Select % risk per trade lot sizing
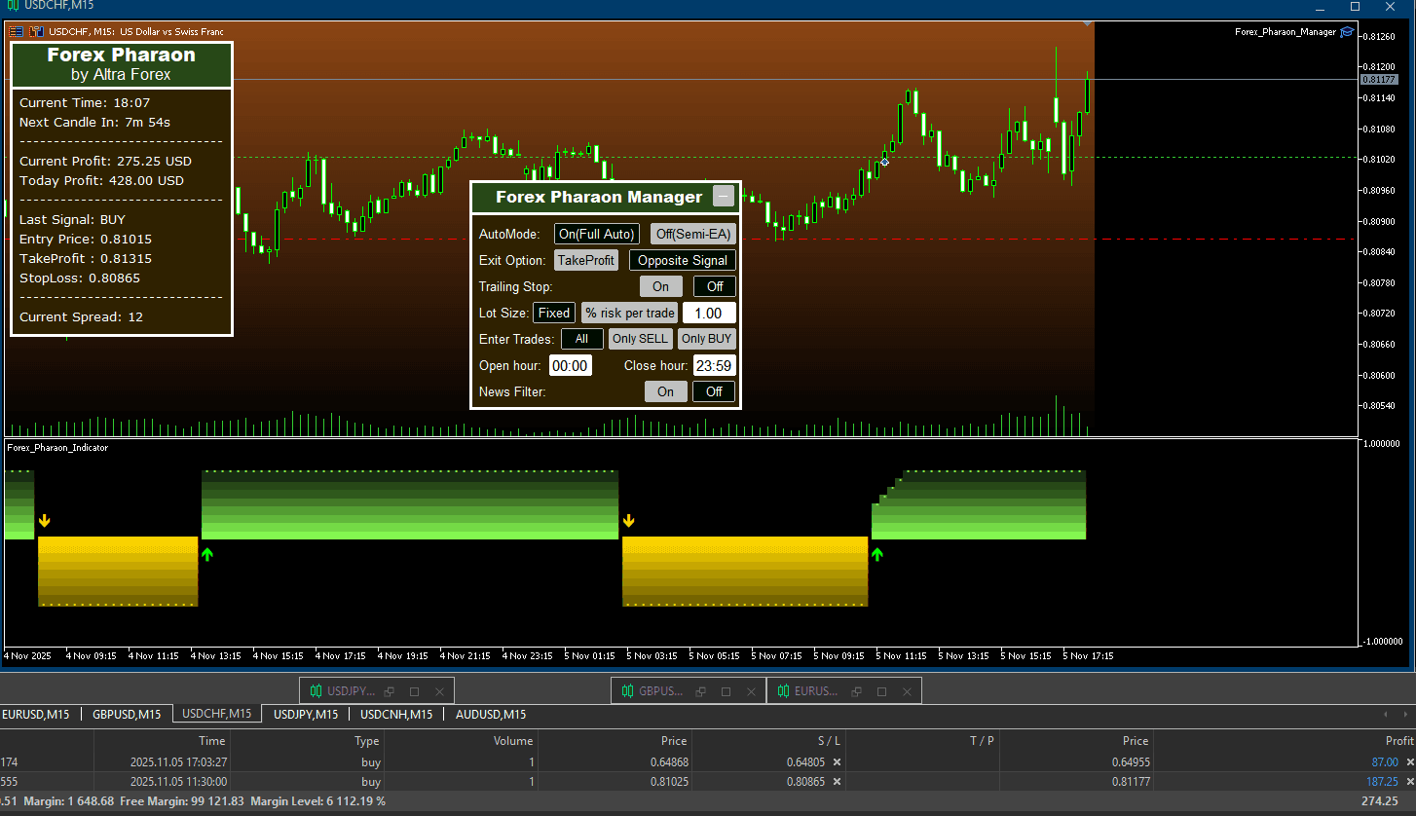The height and width of the screenshot is (816, 1416). (629, 313)
